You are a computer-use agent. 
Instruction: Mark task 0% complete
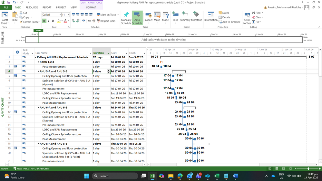[73, 14]
